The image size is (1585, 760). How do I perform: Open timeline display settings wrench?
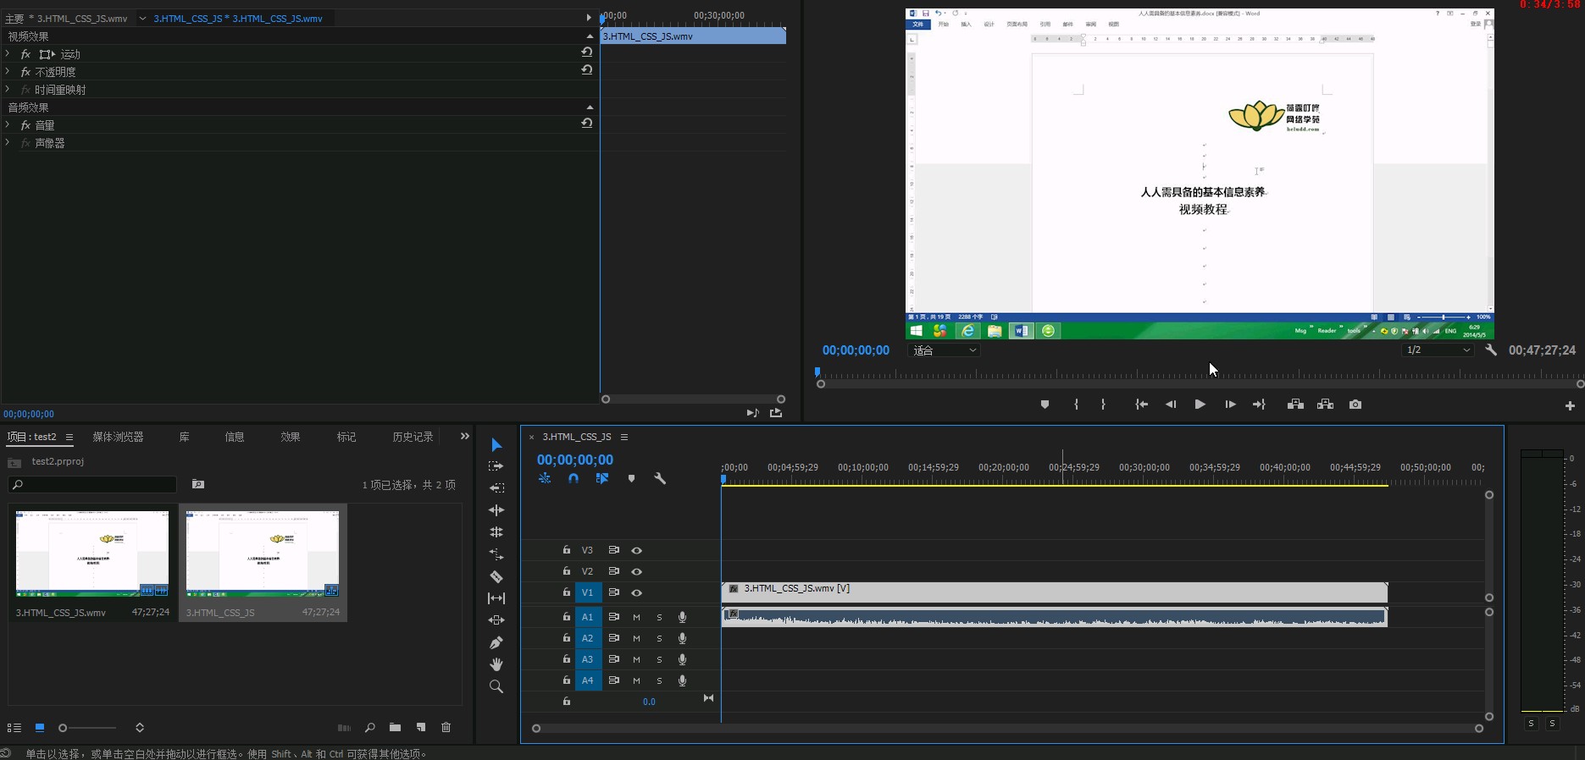point(660,478)
